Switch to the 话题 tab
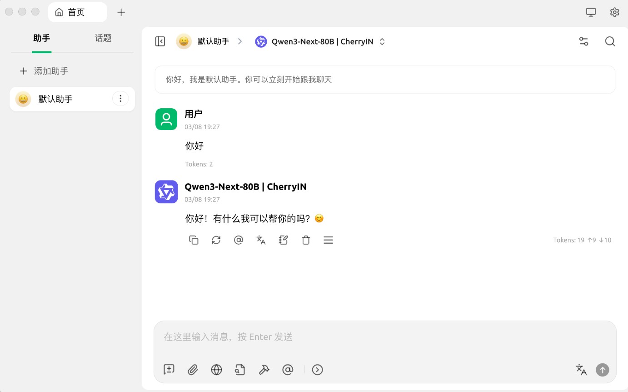Viewport: 628px width, 392px height. (103, 39)
